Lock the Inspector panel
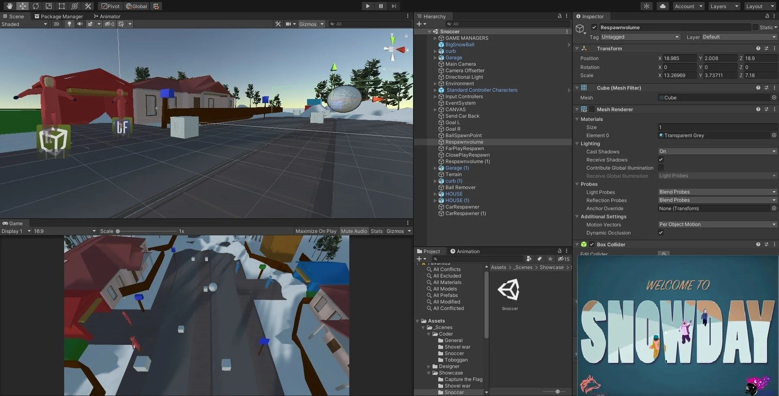Screen dimensions: 779x396 [767, 16]
